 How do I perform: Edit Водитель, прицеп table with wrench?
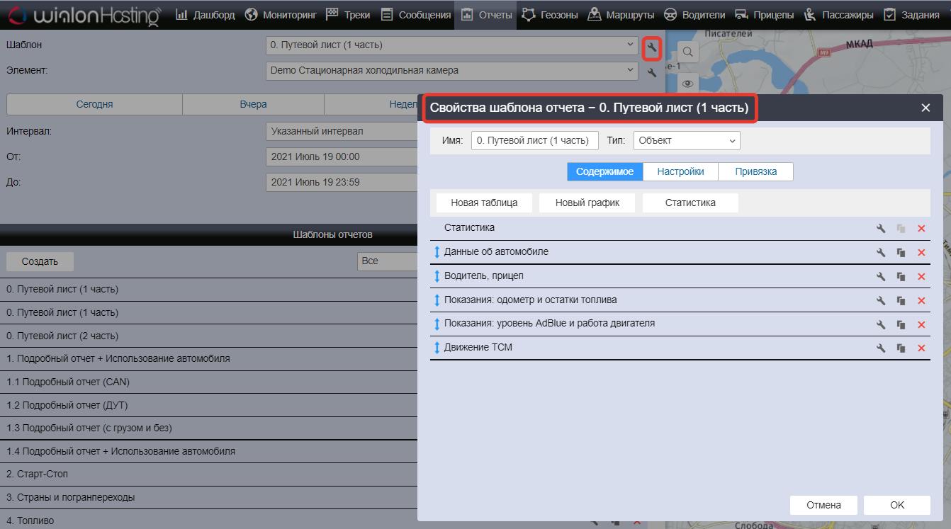881,277
